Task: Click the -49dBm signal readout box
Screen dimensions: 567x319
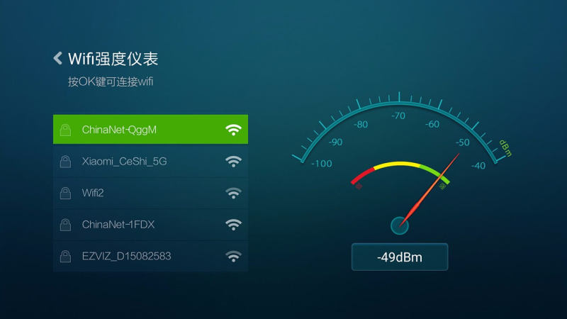Action: coord(400,257)
